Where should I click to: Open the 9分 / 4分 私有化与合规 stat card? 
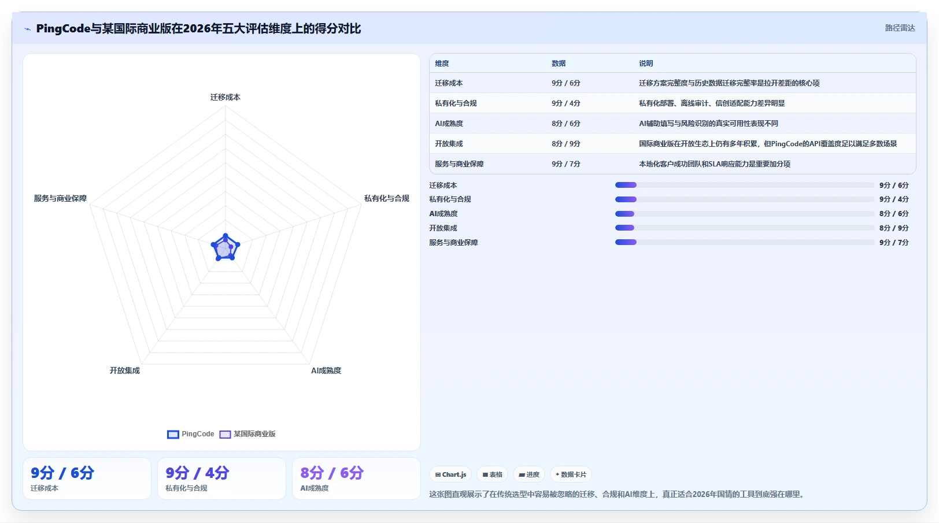tap(221, 479)
